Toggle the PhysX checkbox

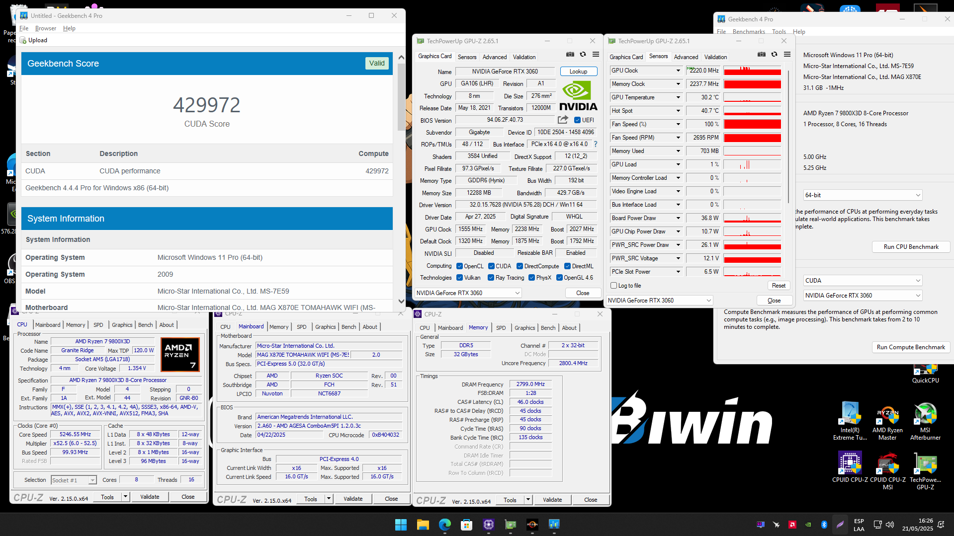click(x=531, y=278)
